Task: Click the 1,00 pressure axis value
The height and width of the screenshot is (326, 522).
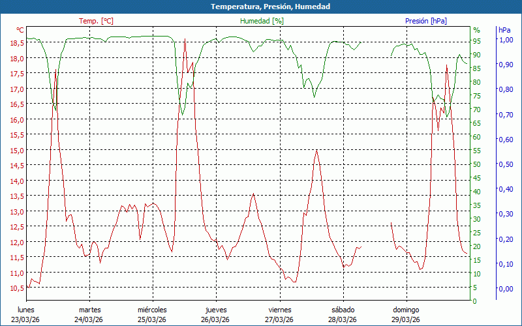Action: (x=506, y=40)
